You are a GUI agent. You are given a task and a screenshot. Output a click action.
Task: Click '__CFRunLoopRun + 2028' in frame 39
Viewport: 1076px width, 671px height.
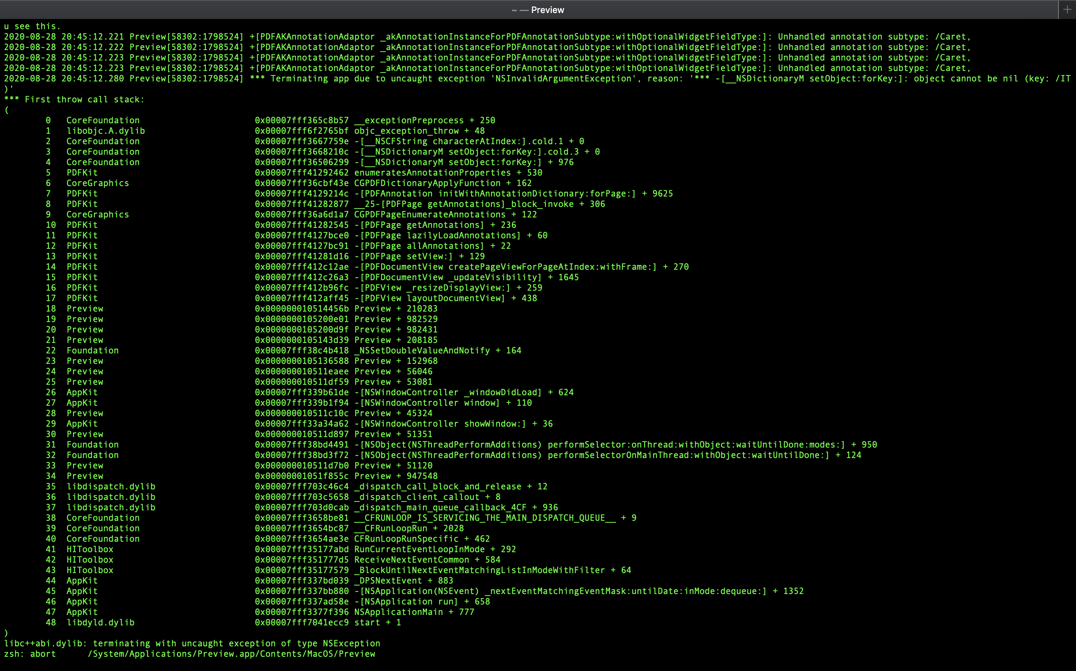[x=409, y=528]
